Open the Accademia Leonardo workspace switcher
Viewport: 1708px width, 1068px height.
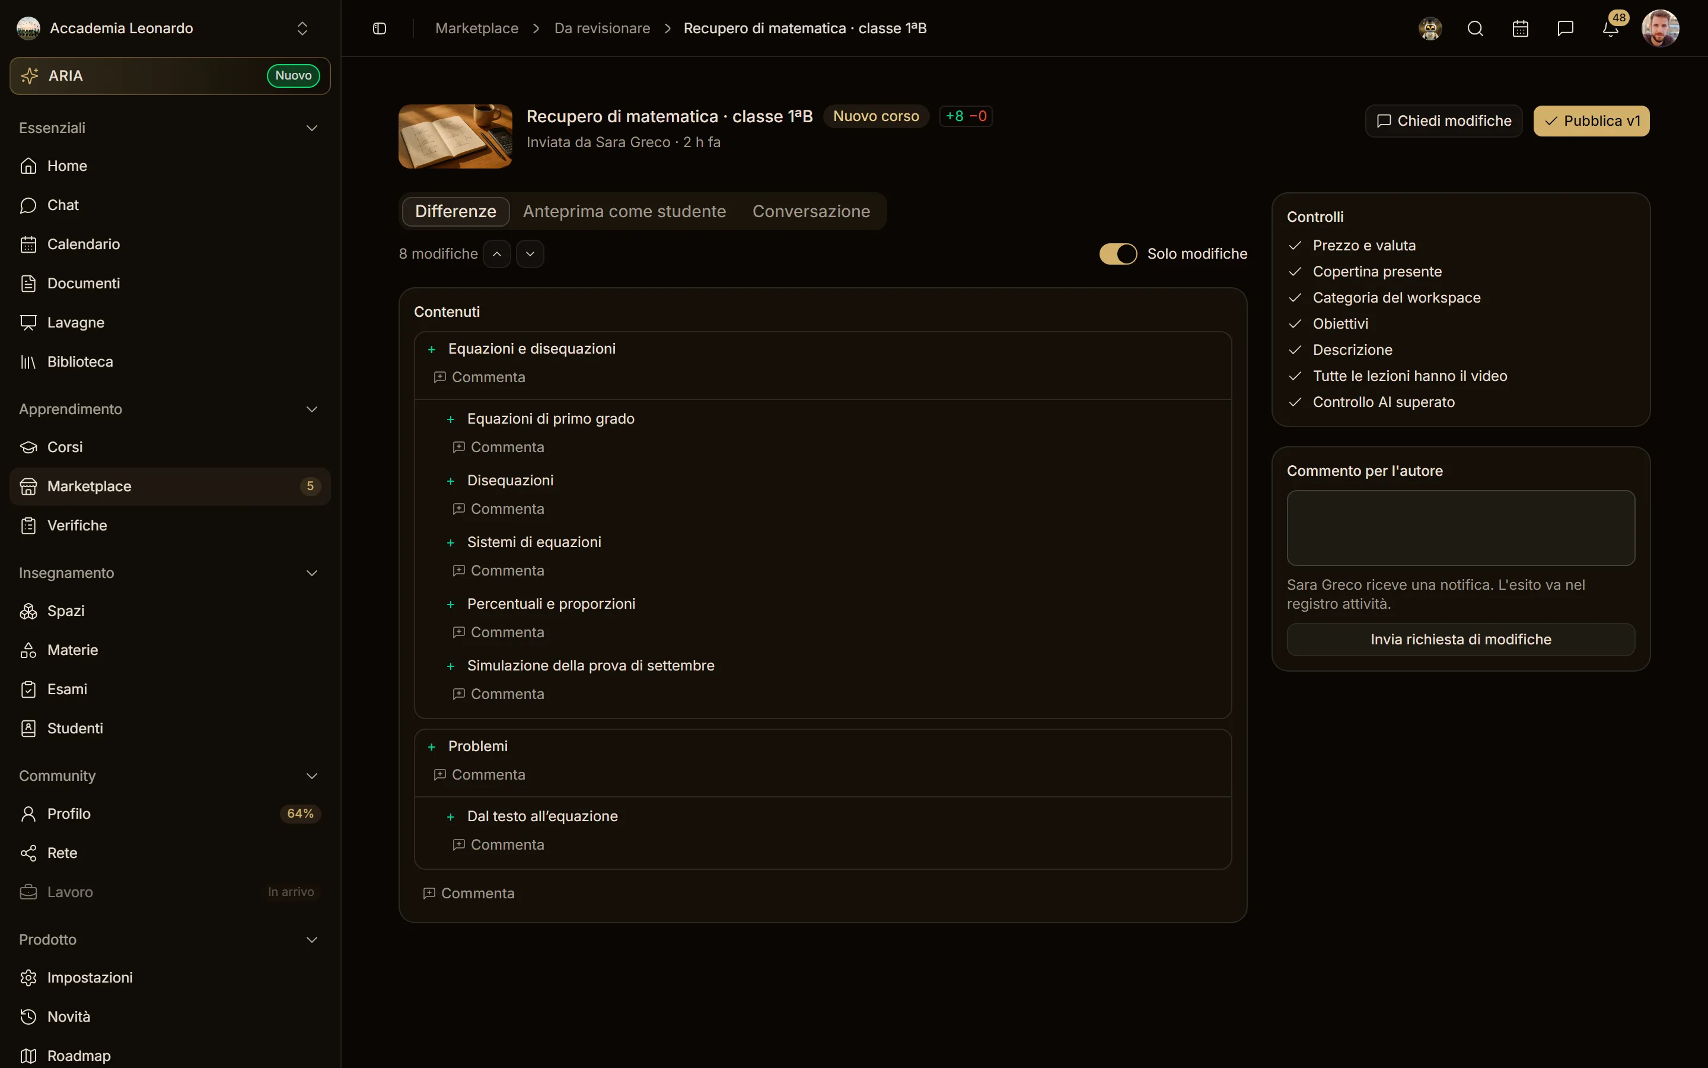(x=170, y=28)
